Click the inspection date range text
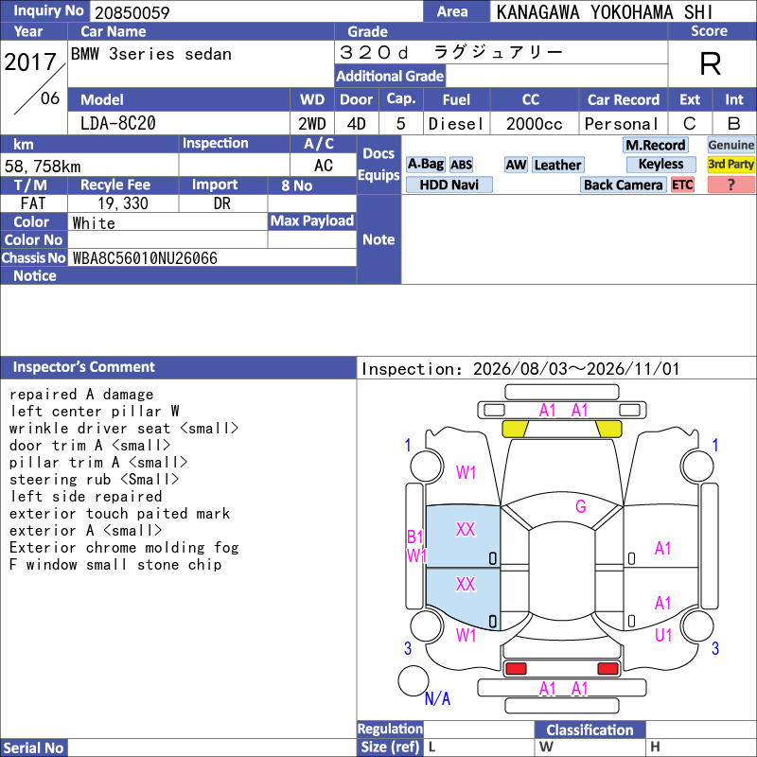Screen dimensions: 757x757 520,369
